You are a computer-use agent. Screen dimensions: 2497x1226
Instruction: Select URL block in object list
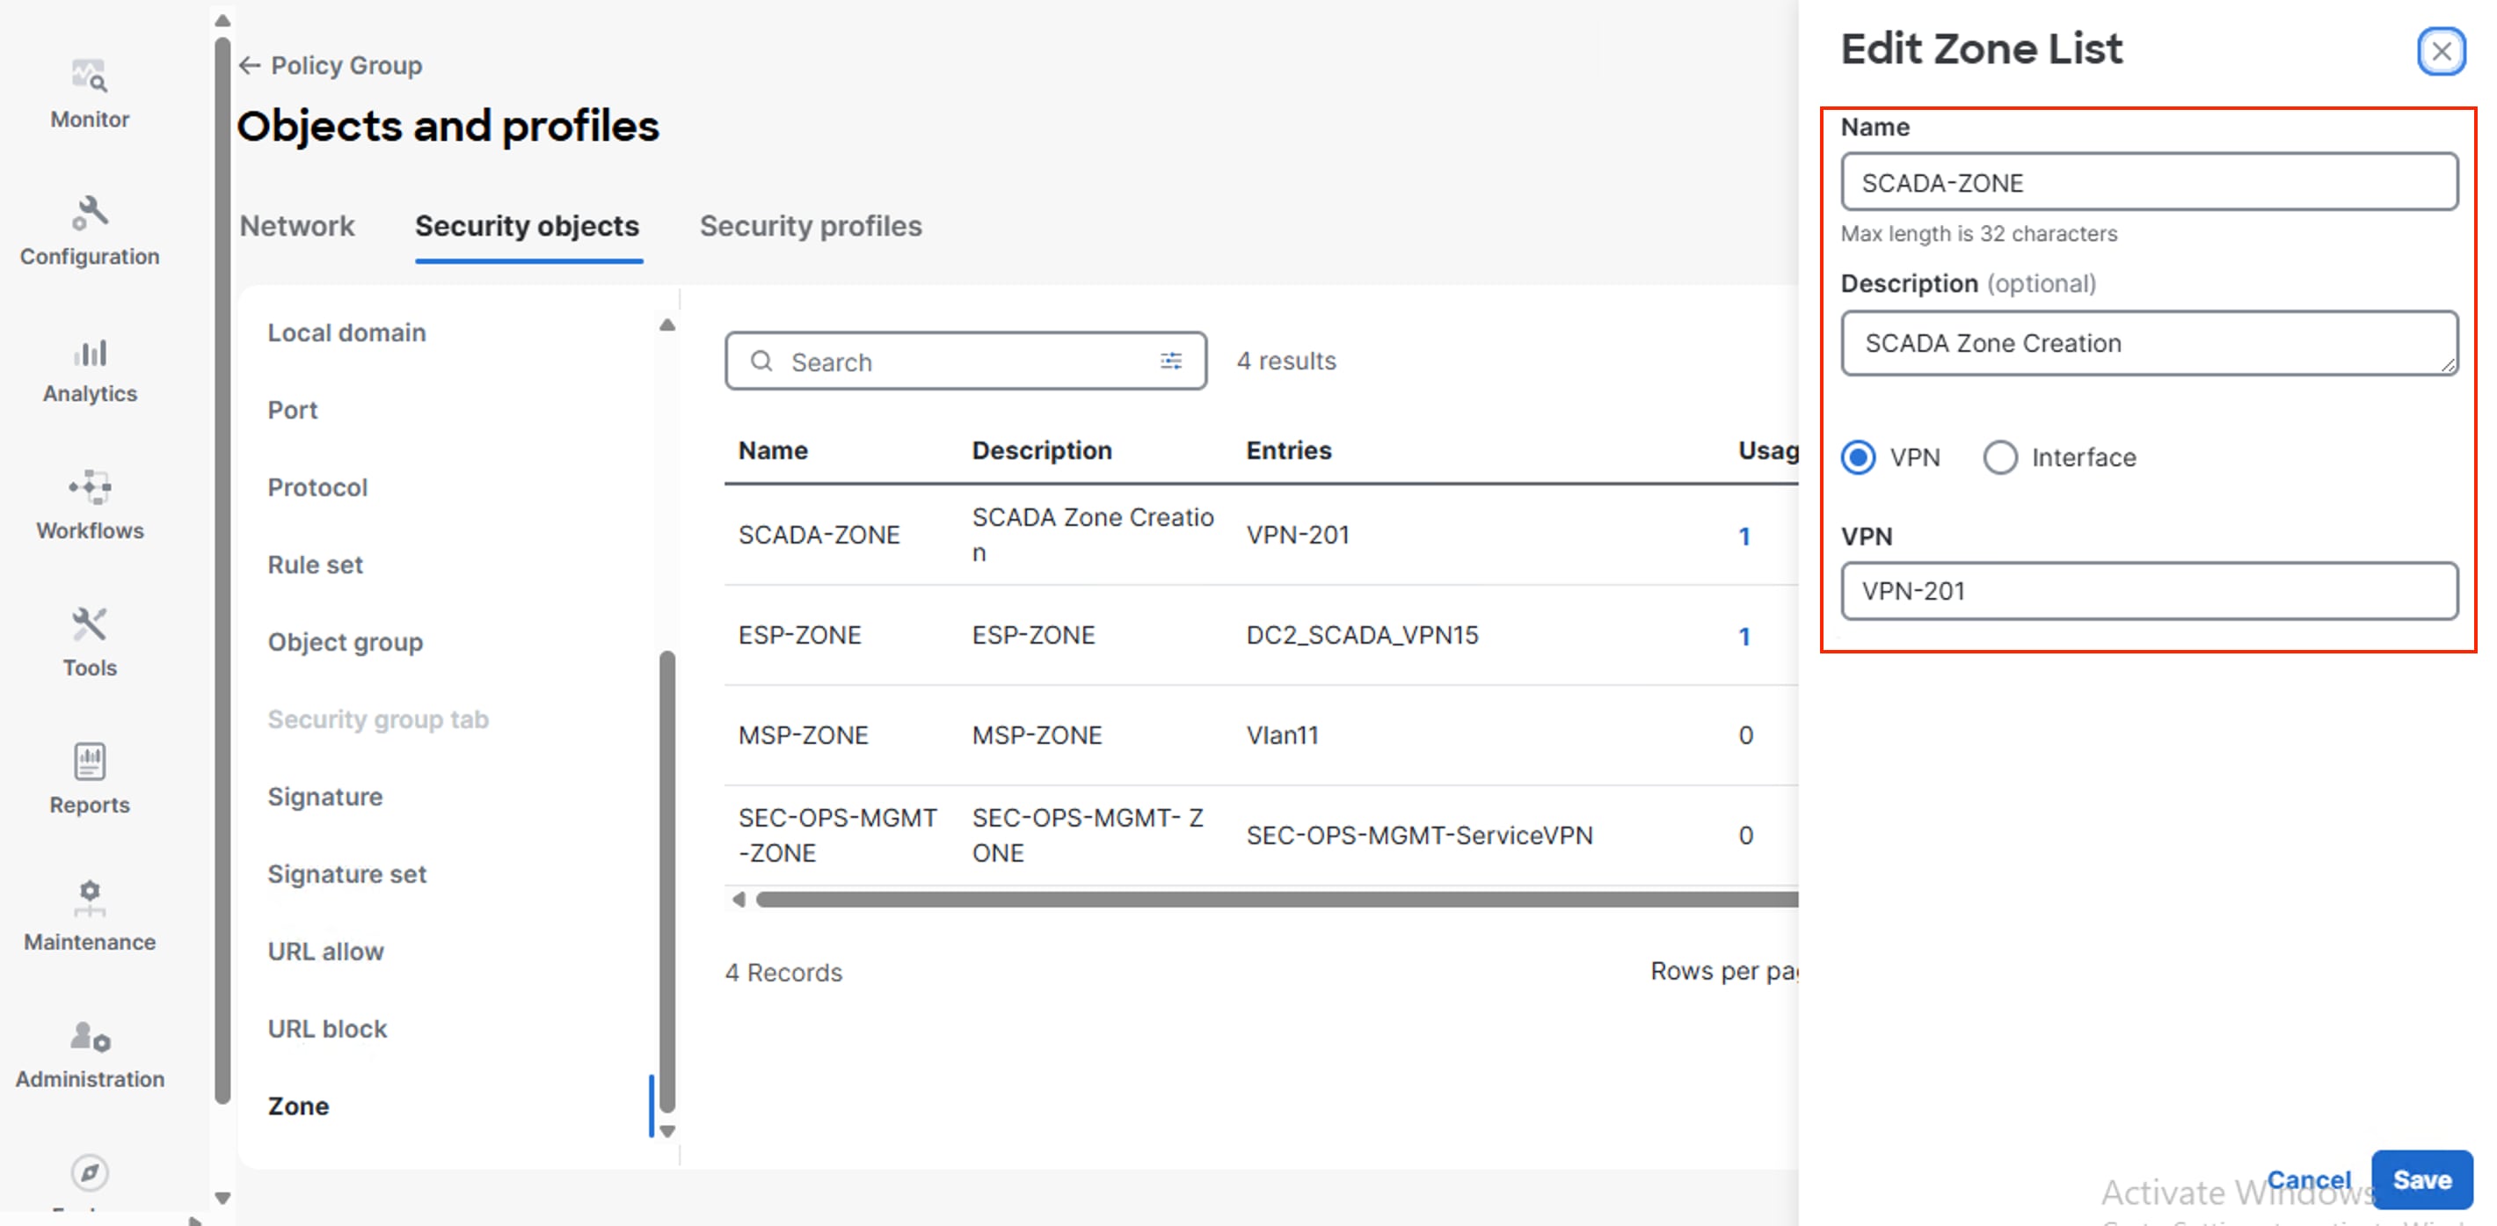(x=327, y=1030)
